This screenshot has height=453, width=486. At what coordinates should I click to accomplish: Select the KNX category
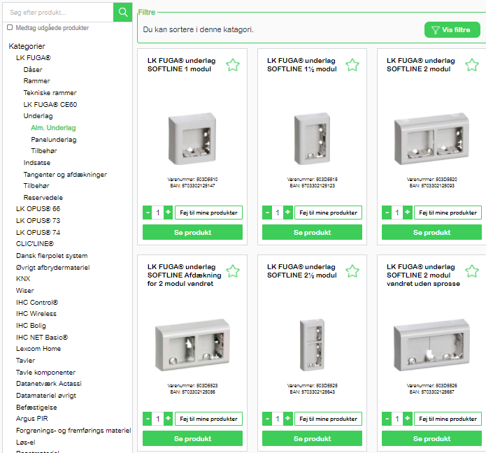tap(23, 278)
